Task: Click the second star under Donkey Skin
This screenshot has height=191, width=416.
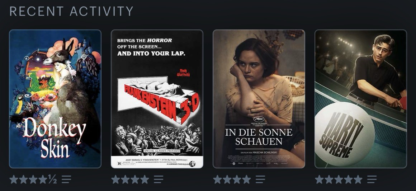Action: 23,179
